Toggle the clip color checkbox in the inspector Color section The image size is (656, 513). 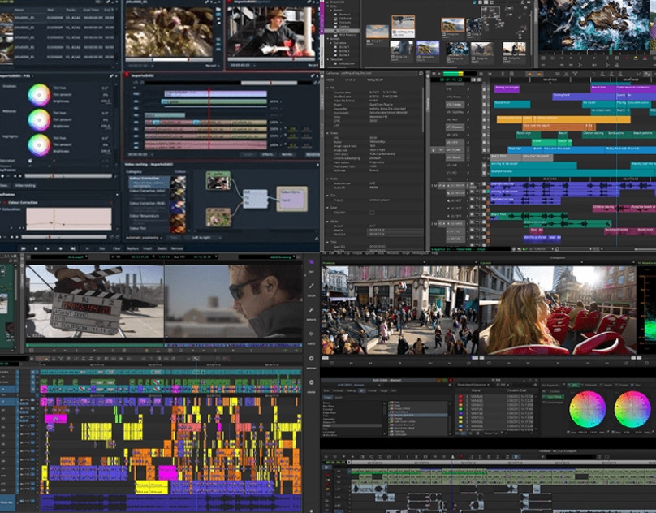372,213
